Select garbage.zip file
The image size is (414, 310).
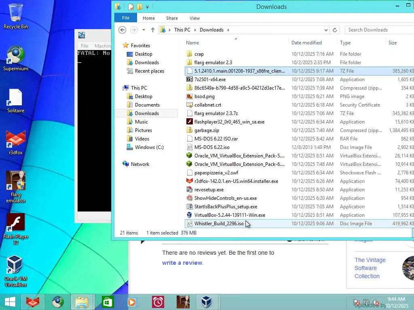[207, 130]
